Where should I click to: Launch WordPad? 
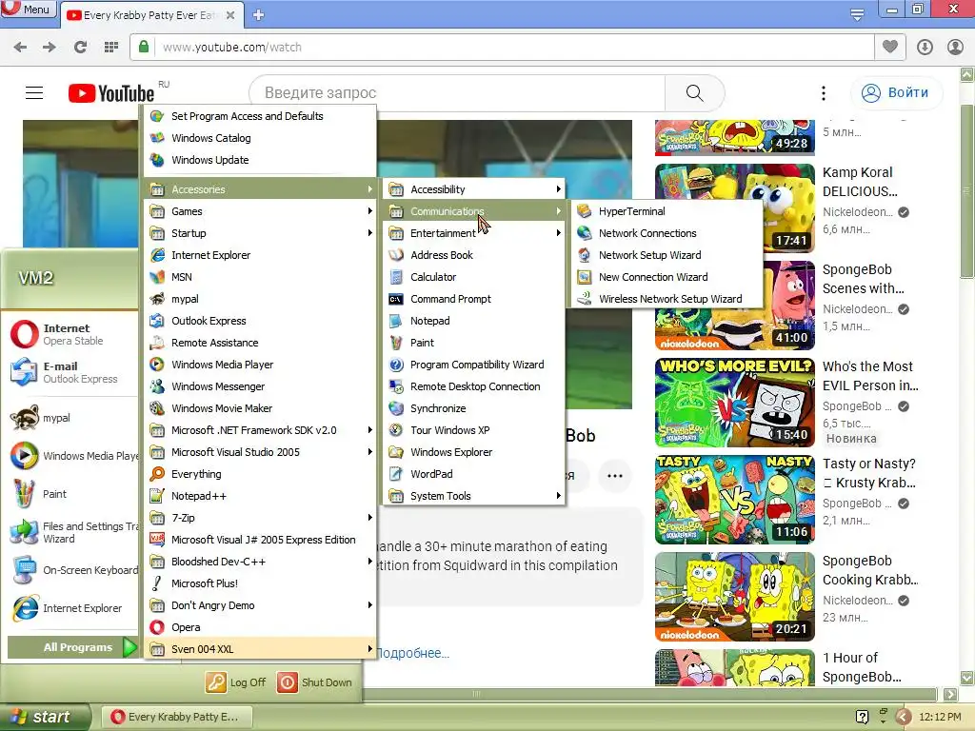pyautogui.click(x=474, y=474)
